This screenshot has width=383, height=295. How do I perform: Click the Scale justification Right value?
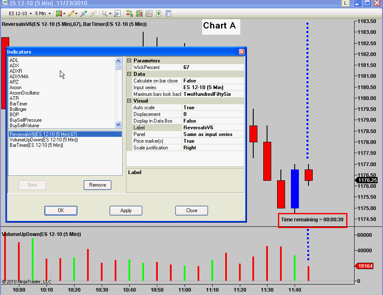click(x=213, y=148)
